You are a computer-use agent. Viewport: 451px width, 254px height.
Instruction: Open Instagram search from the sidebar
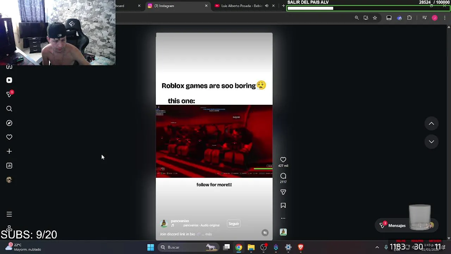coord(9,109)
